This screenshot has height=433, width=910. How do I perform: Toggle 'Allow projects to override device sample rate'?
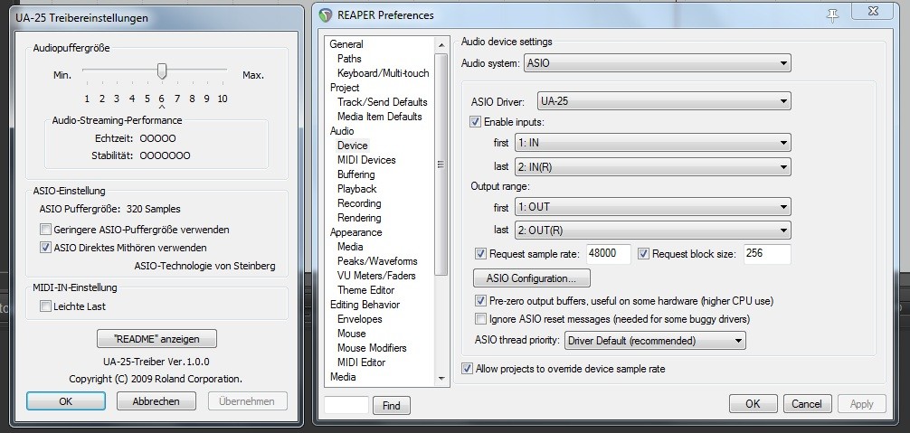point(467,369)
